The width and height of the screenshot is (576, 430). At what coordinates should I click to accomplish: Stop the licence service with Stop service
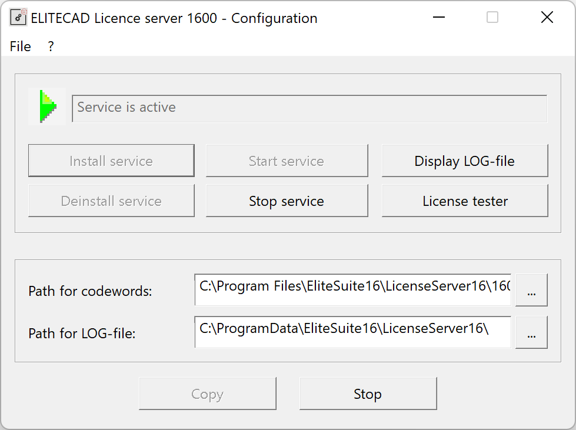[287, 201]
